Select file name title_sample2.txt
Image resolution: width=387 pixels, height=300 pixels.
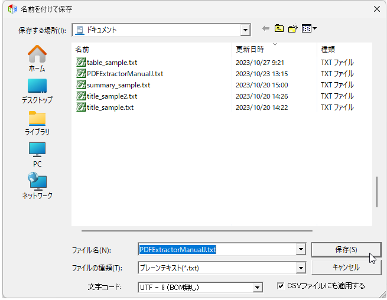click(x=112, y=96)
